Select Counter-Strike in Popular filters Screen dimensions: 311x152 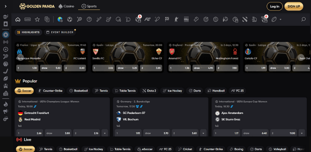50,91
